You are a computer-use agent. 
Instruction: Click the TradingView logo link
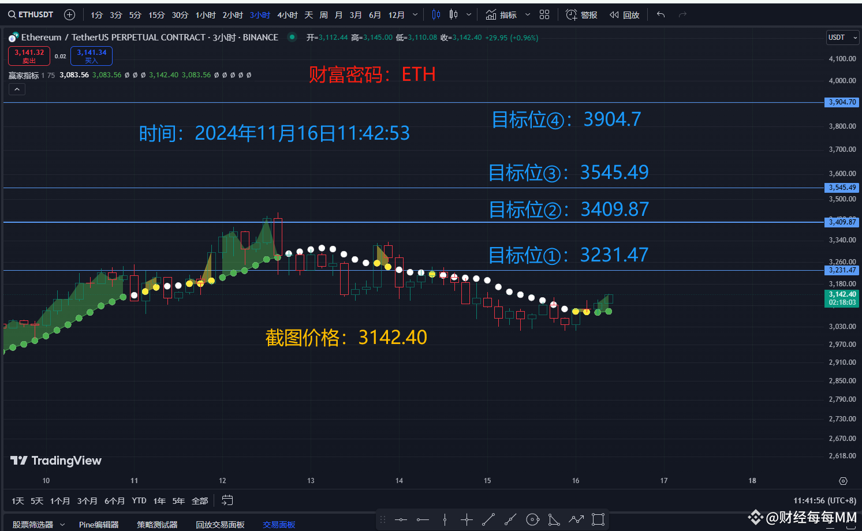tap(56, 461)
